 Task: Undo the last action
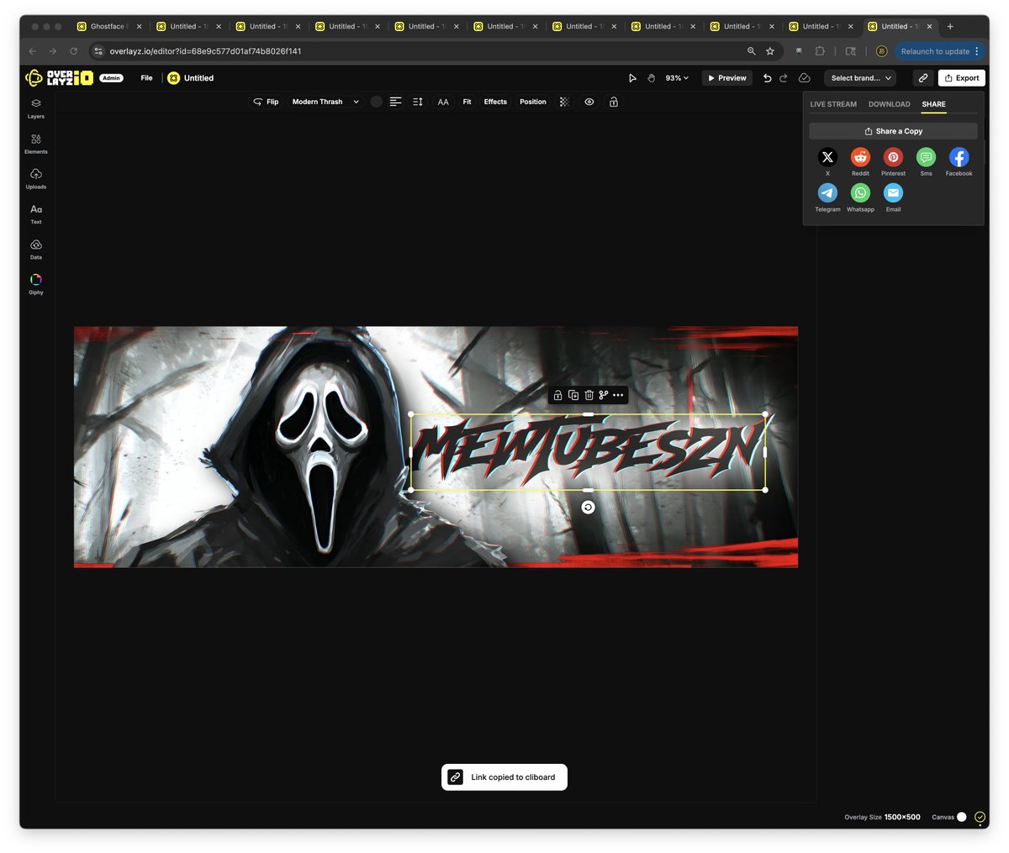click(767, 78)
